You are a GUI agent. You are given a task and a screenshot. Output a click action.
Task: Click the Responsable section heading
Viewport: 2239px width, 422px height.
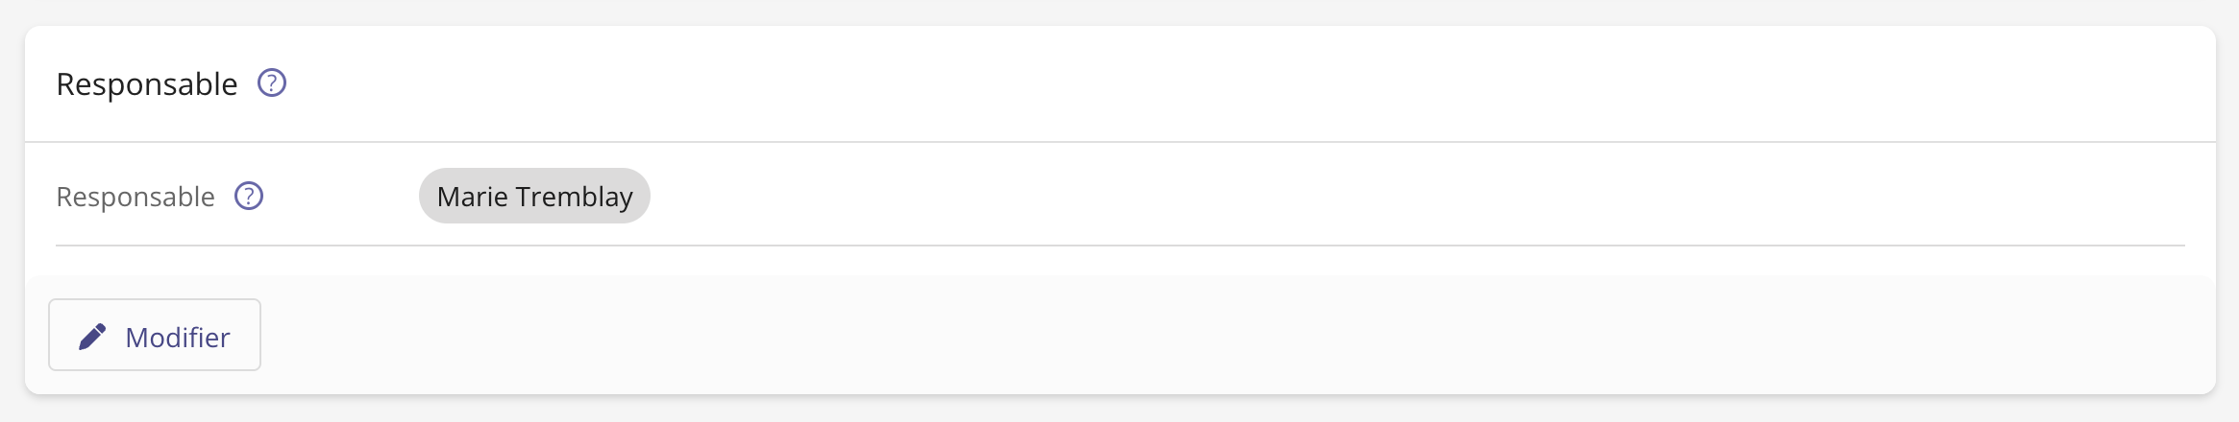146,84
